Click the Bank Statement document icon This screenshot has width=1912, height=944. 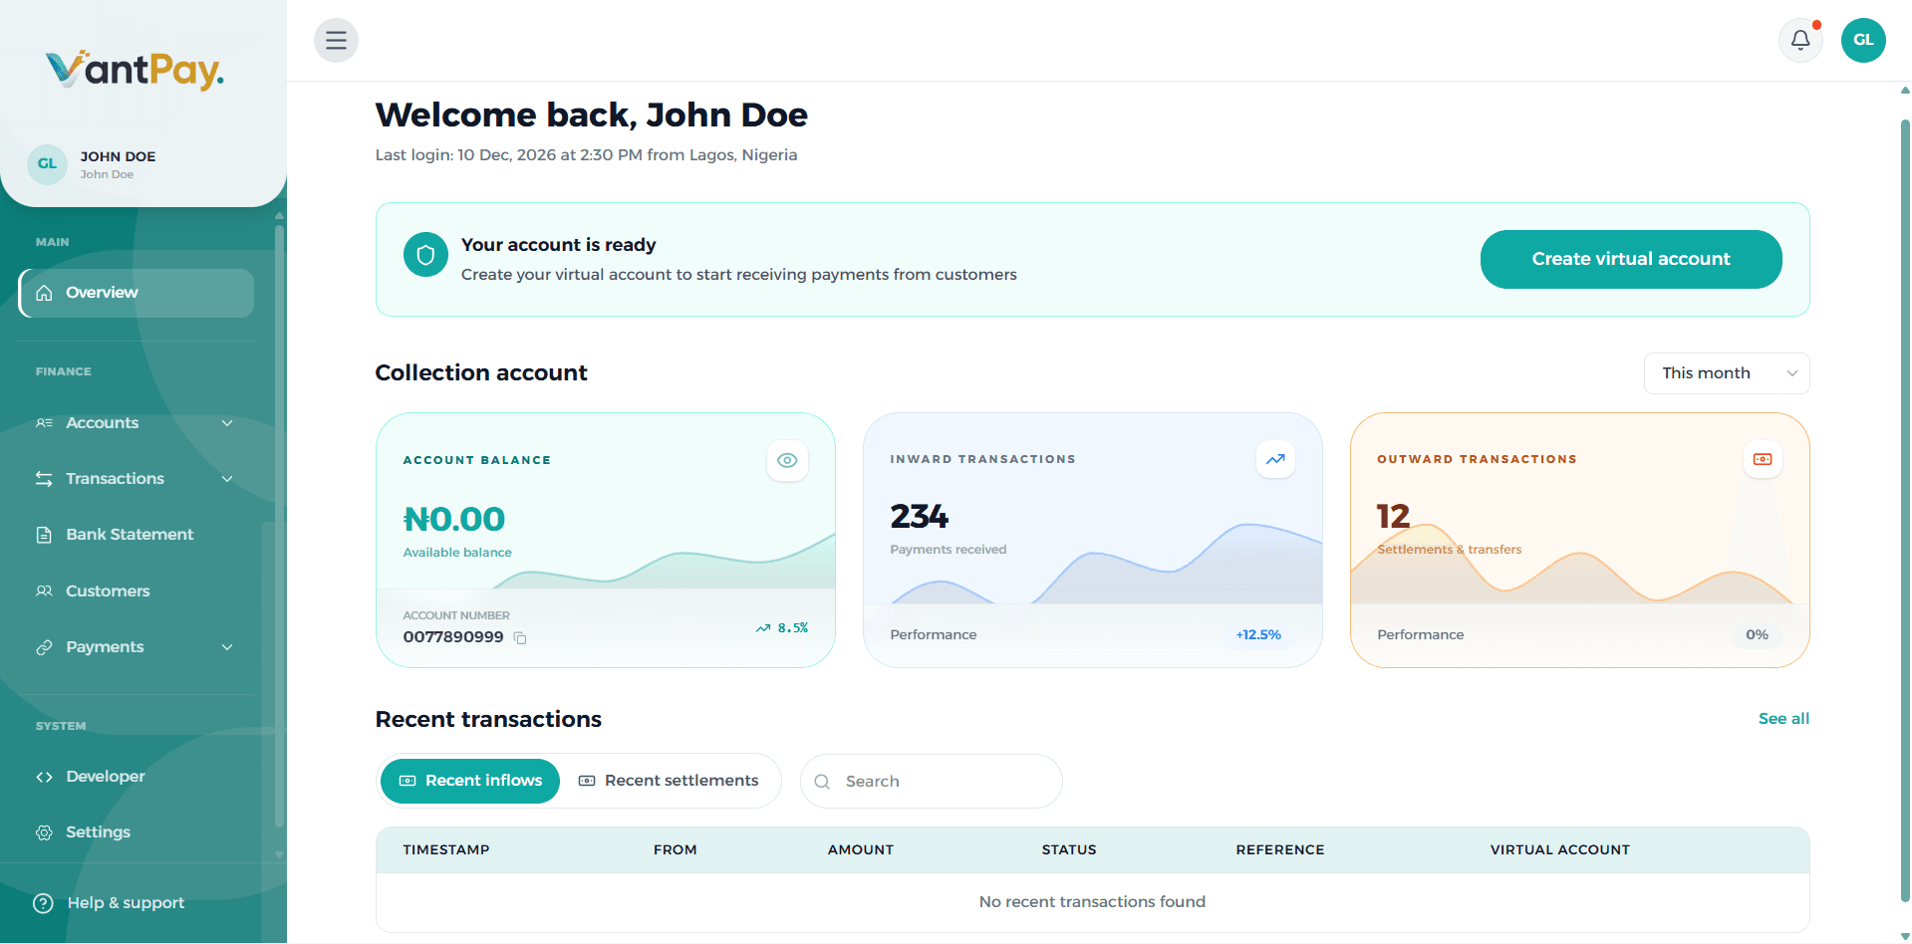pos(44,534)
